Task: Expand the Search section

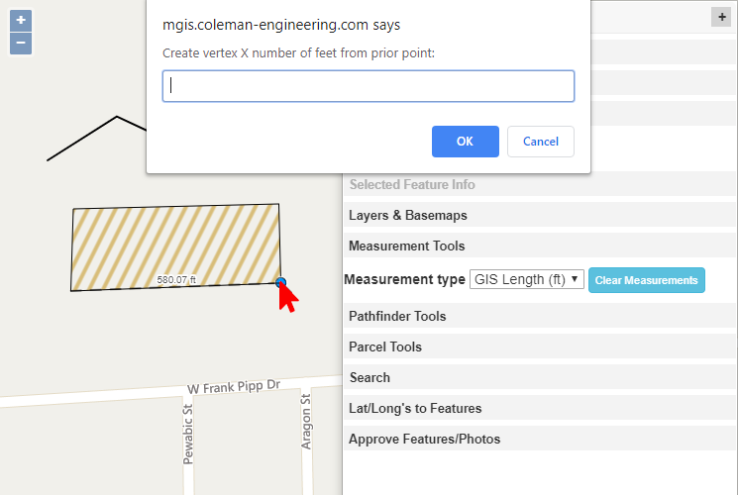Action: click(x=369, y=378)
